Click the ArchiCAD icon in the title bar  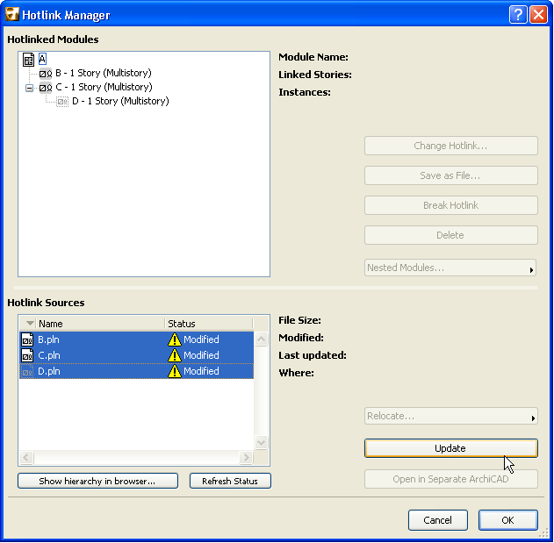12,15
